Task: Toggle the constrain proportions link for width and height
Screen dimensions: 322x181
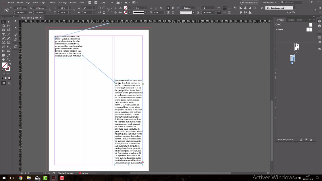Action: pyautogui.click(x=50, y=10)
